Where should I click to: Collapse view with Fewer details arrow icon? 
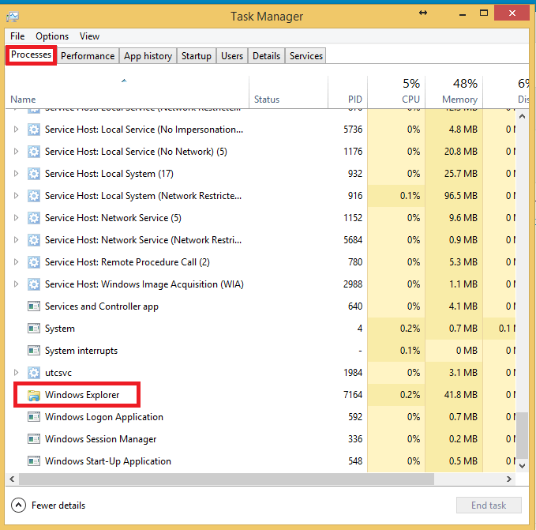pyautogui.click(x=18, y=505)
